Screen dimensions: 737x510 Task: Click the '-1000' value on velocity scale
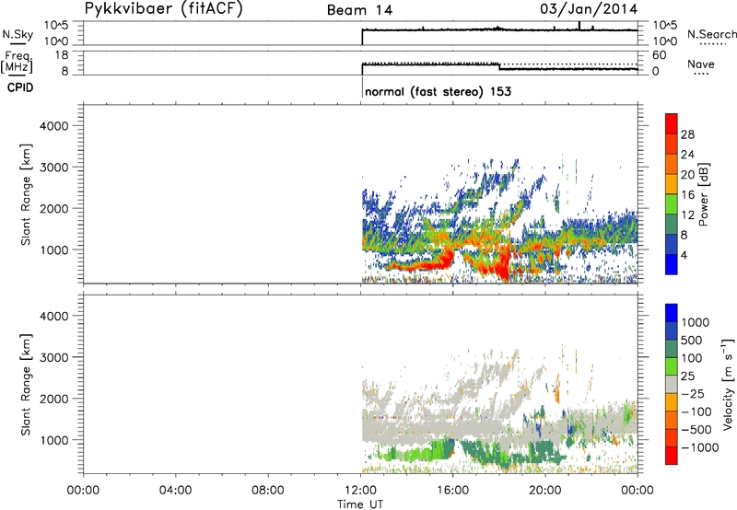(699, 447)
